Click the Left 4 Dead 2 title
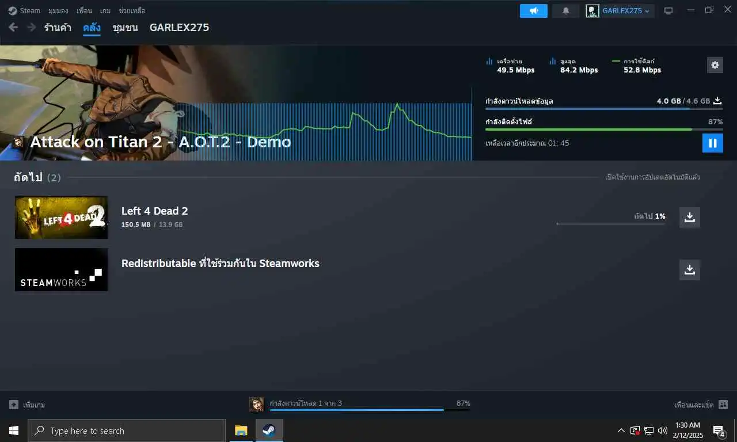Image resolution: width=737 pixels, height=442 pixels. [x=154, y=211]
